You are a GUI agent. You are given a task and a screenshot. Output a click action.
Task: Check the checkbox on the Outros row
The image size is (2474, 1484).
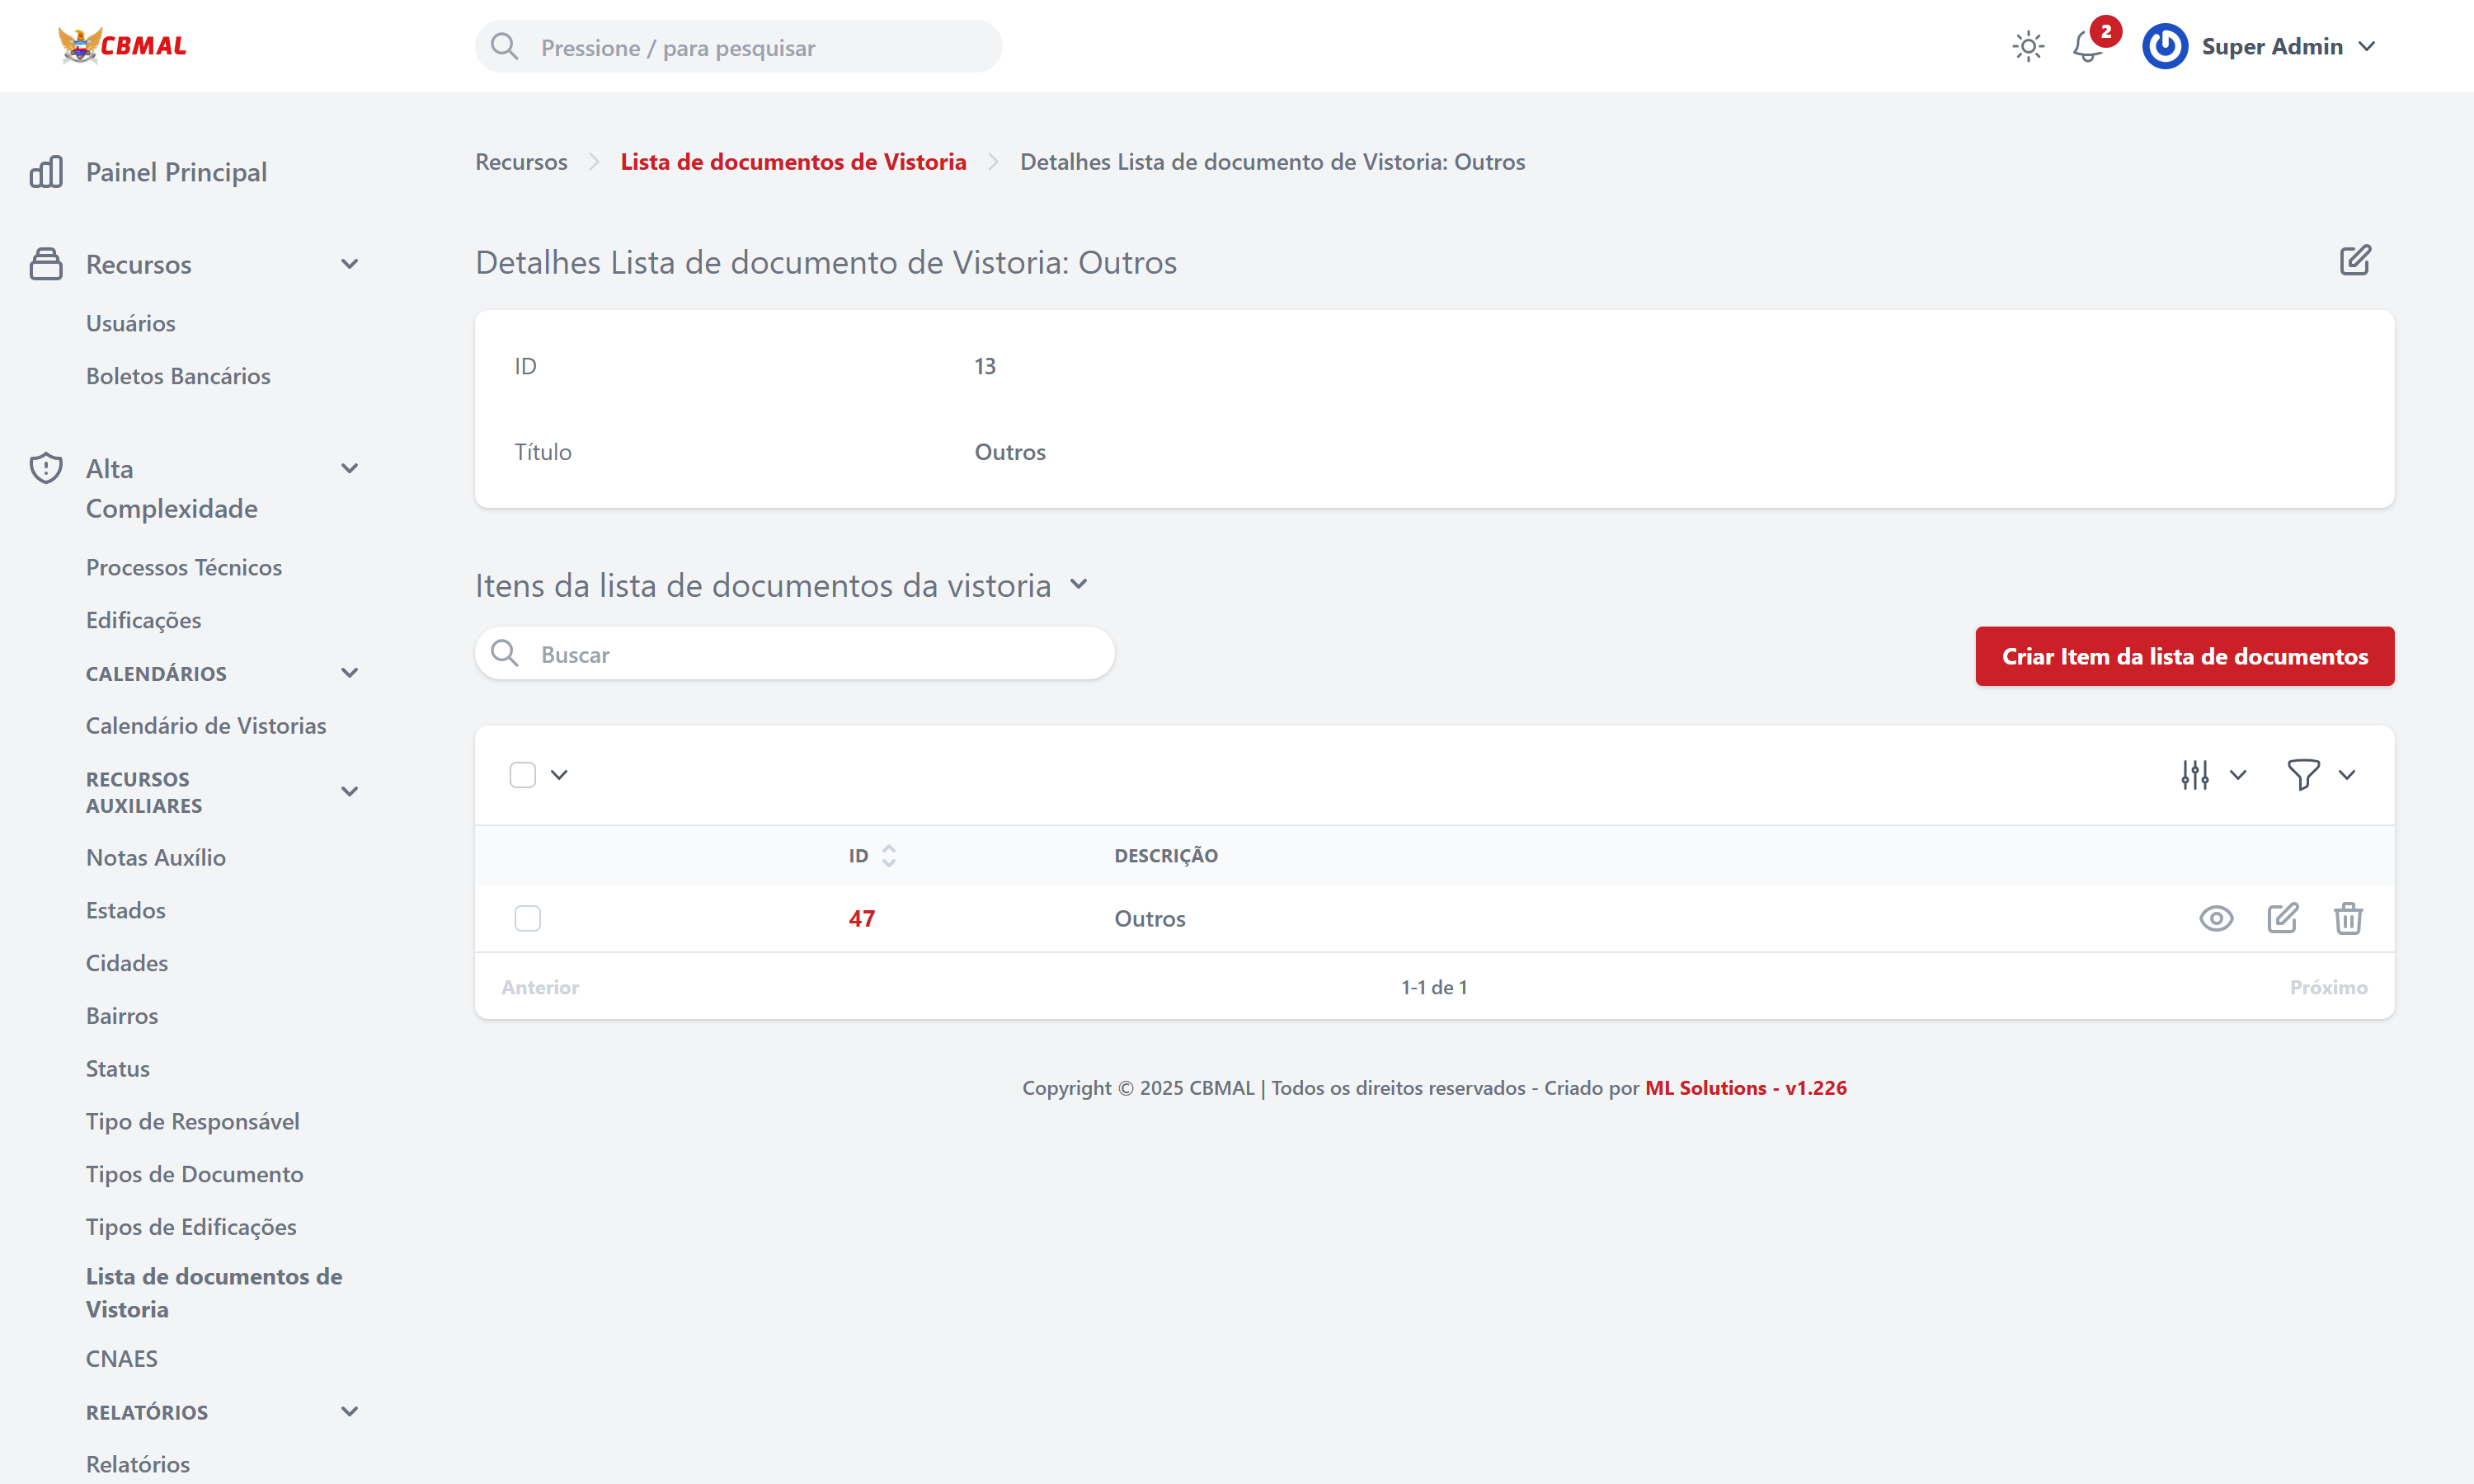coord(527,918)
